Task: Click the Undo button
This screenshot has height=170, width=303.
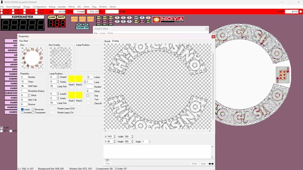Action: 194,164
